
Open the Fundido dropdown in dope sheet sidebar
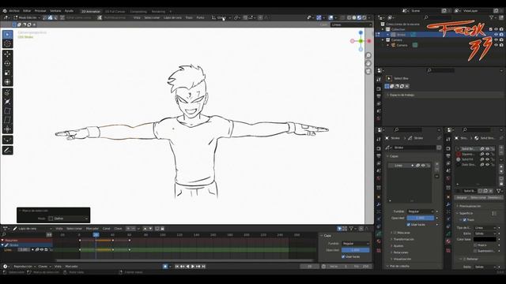pyautogui.click(x=355, y=244)
